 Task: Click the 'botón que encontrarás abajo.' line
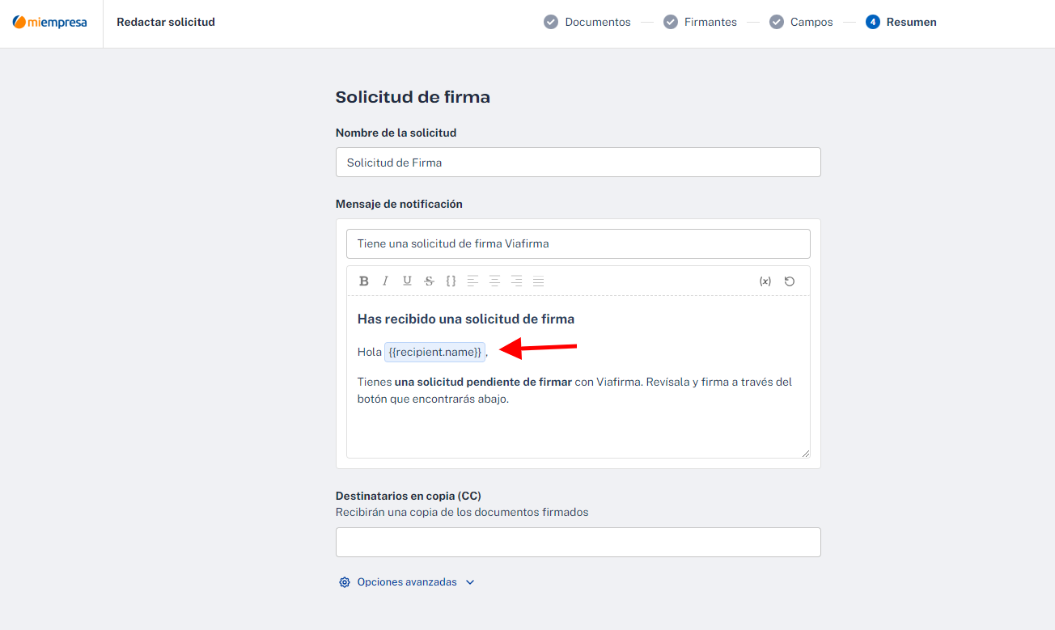(433, 399)
